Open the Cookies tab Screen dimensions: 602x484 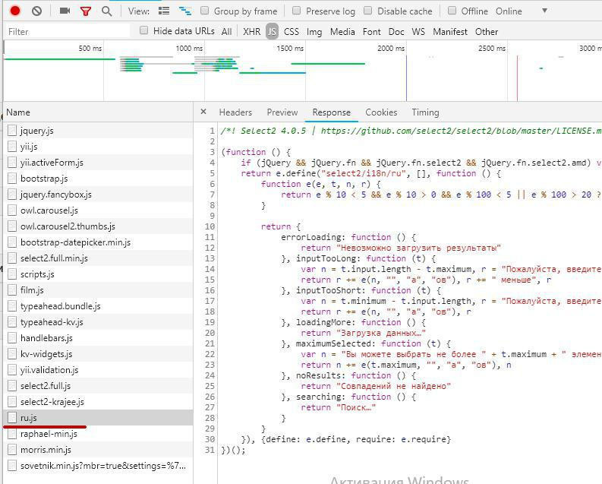(381, 112)
